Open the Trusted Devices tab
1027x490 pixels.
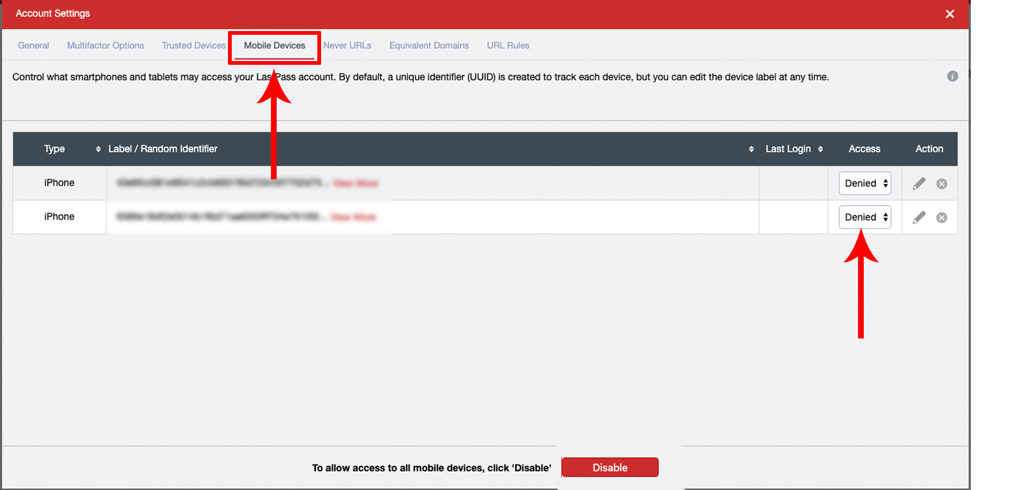point(194,46)
